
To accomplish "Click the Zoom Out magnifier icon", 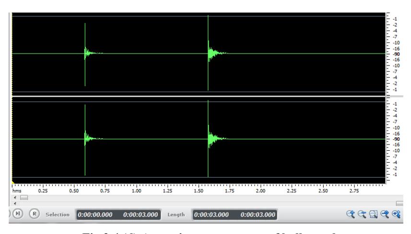I will 362,214.
